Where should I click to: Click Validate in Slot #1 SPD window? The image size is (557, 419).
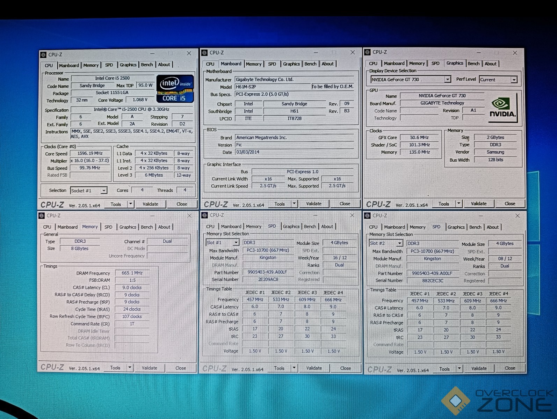(x=314, y=368)
